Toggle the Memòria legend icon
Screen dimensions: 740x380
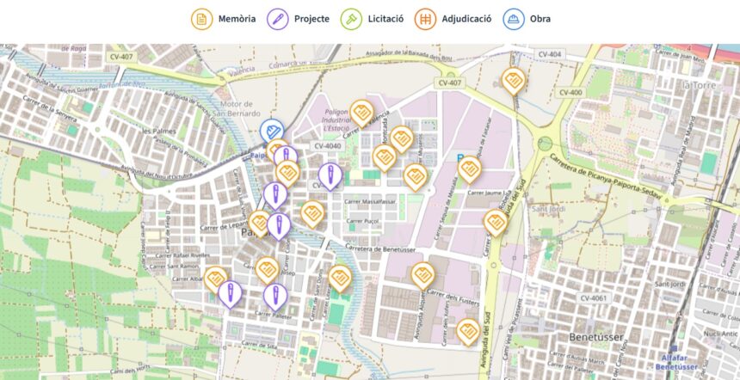201,18
